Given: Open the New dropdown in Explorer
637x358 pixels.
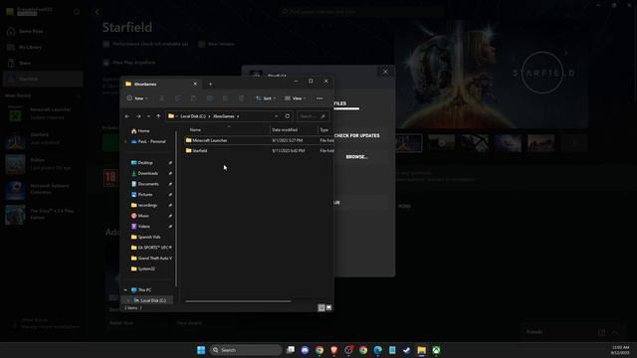Looking at the screenshot, I should pos(137,98).
